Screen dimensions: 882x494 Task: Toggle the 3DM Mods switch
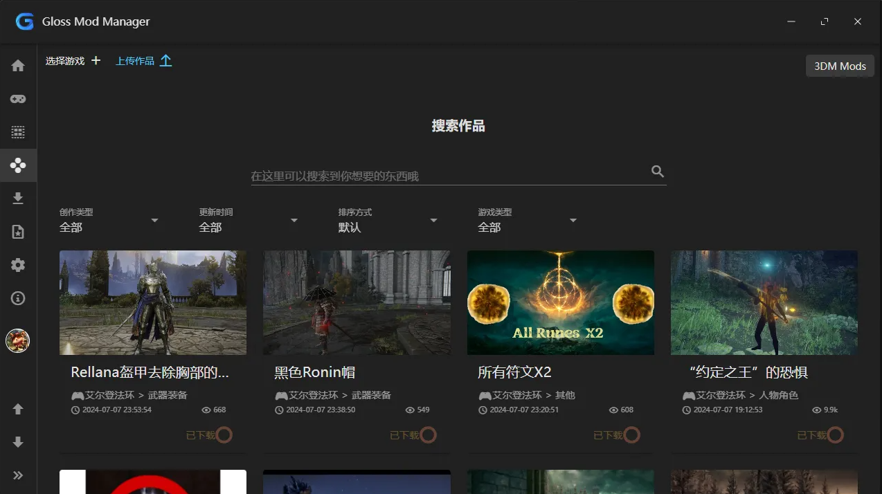click(839, 66)
